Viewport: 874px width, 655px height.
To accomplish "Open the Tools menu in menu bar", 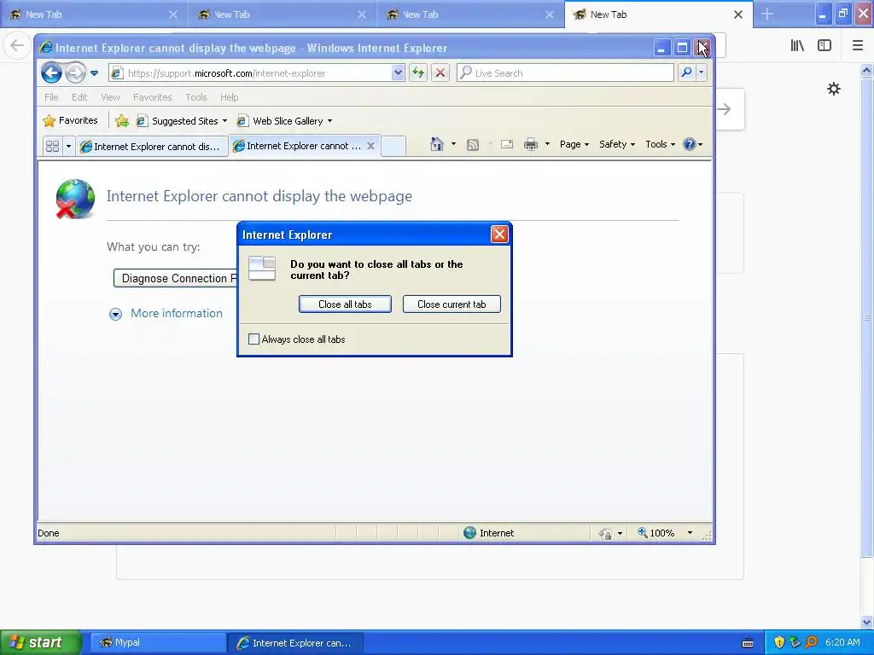I will pyautogui.click(x=196, y=97).
